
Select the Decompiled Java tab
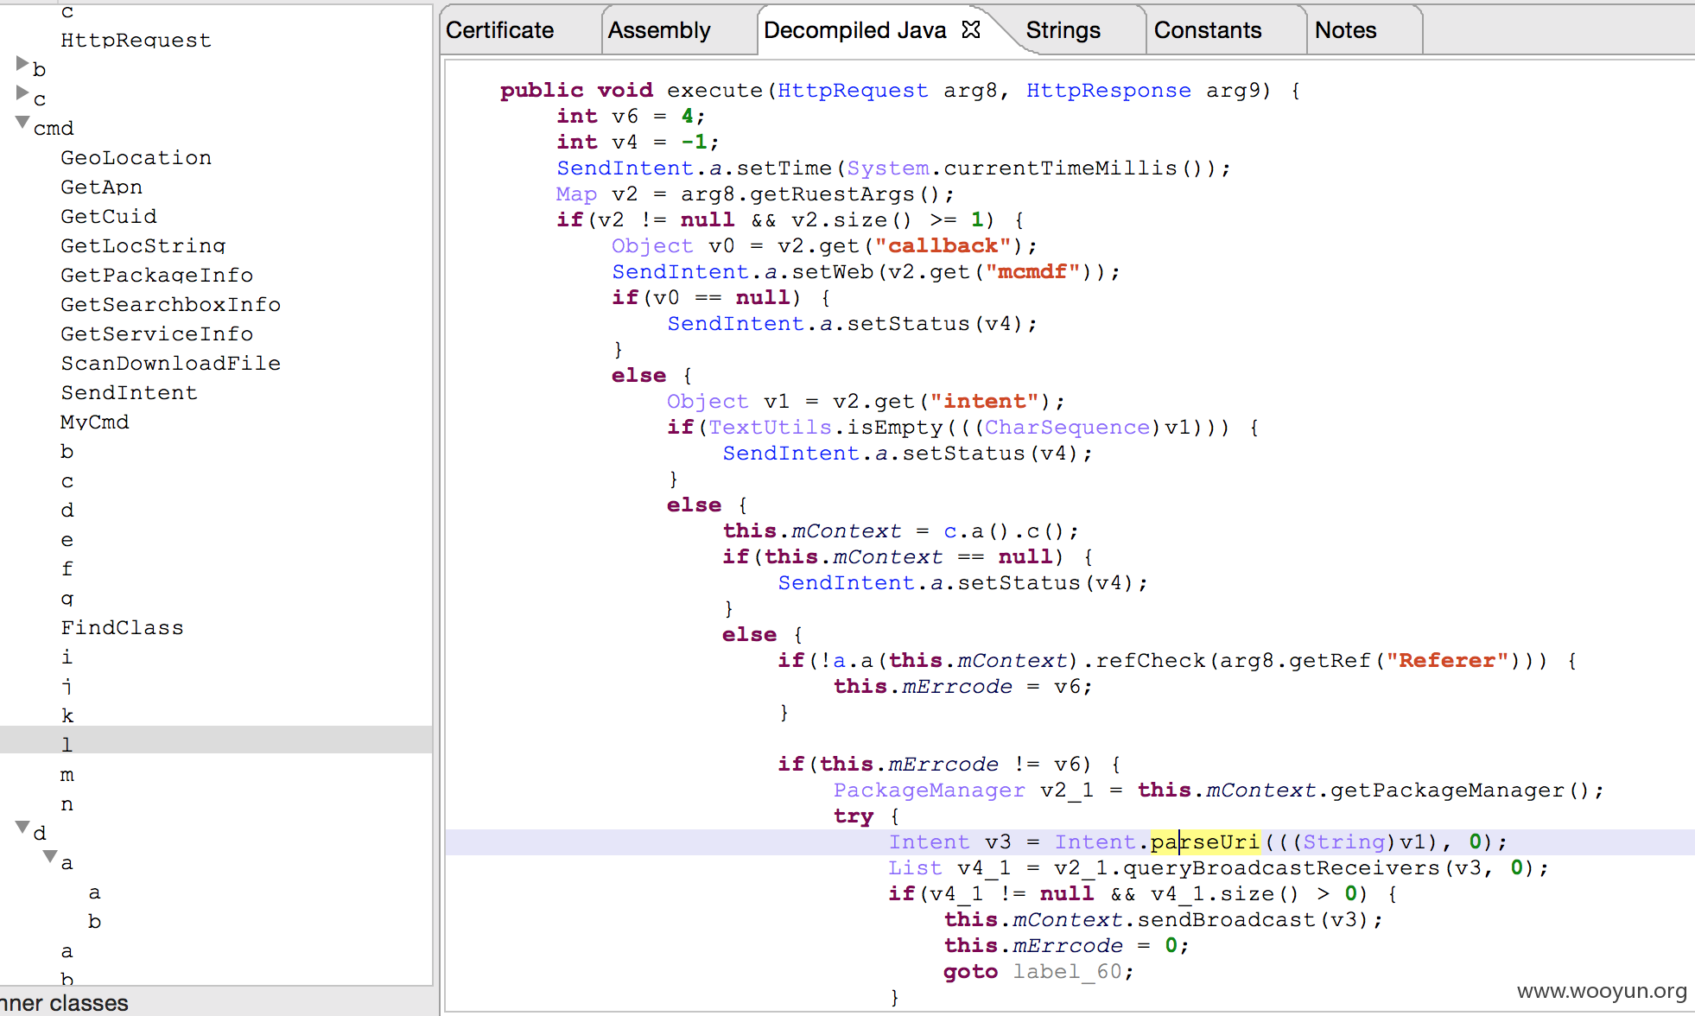pos(855,30)
